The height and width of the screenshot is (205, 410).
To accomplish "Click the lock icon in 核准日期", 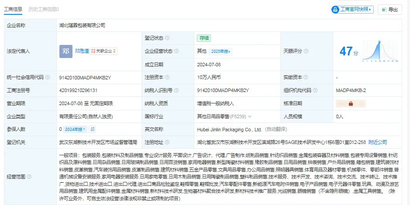I will [x=351, y=103].
